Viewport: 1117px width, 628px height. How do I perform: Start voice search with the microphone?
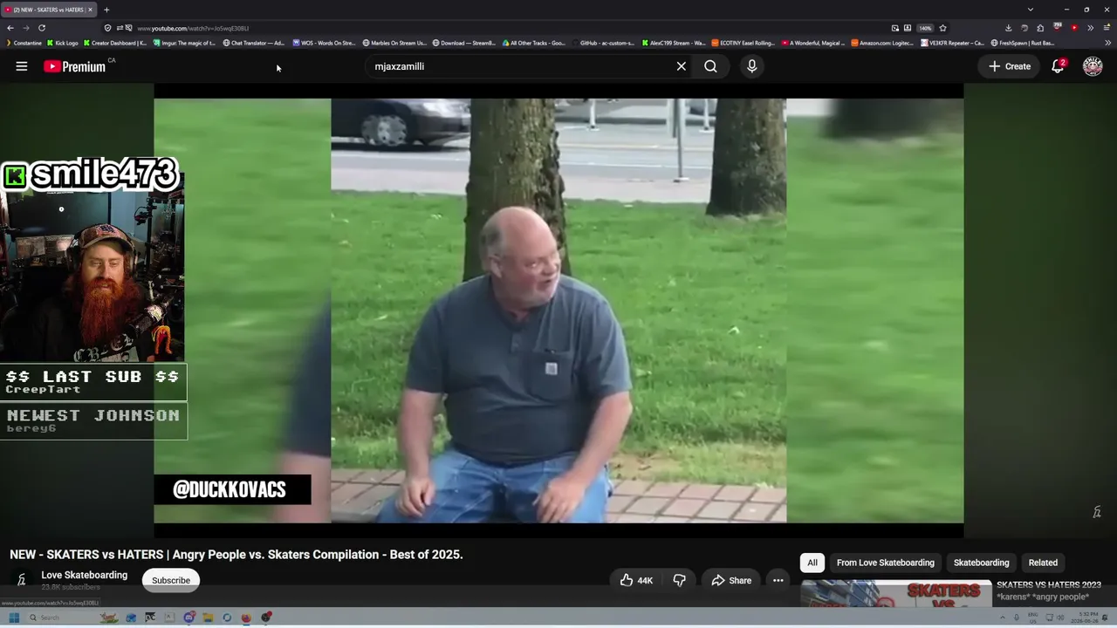[x=751, y=66]
